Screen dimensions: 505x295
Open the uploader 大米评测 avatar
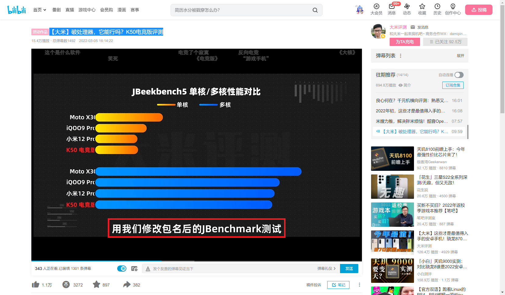[x=378, y=31]
